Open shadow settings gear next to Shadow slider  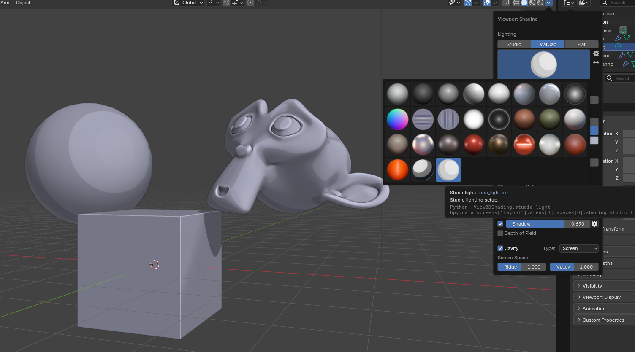[x=594, y=224]
